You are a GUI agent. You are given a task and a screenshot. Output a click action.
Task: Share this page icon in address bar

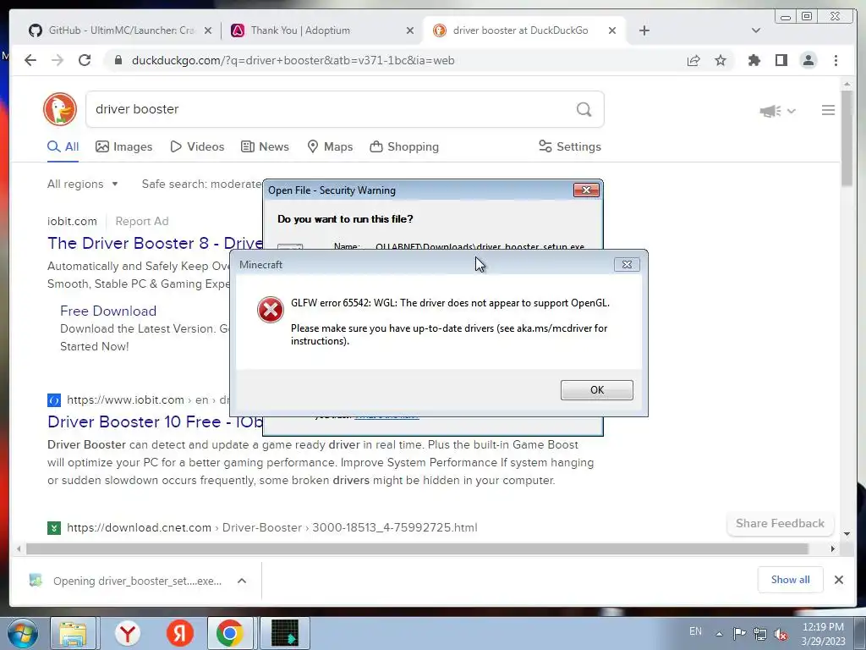[x=693, y=60]
